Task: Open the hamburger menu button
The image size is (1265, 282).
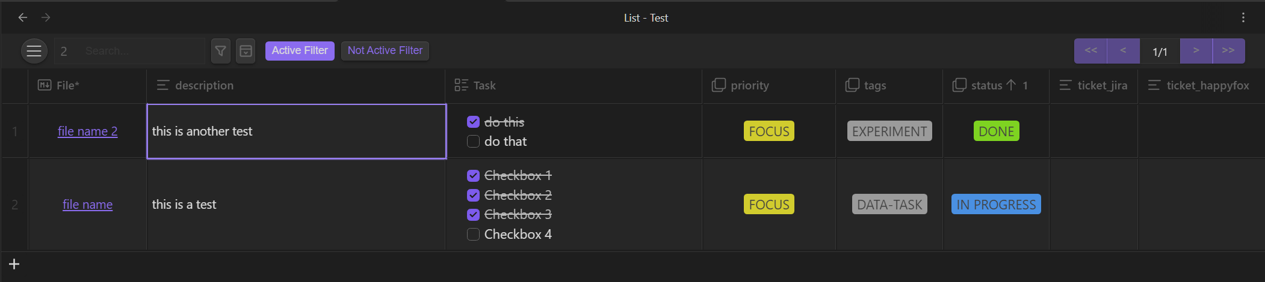Action: pos(34,51)
